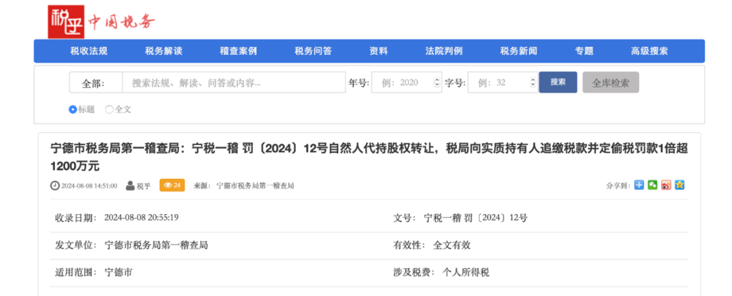Screen dimensions: 732x296
Task: Click the clock icon beside publish time
Action: pyautogui.click(x=55, y=185)
